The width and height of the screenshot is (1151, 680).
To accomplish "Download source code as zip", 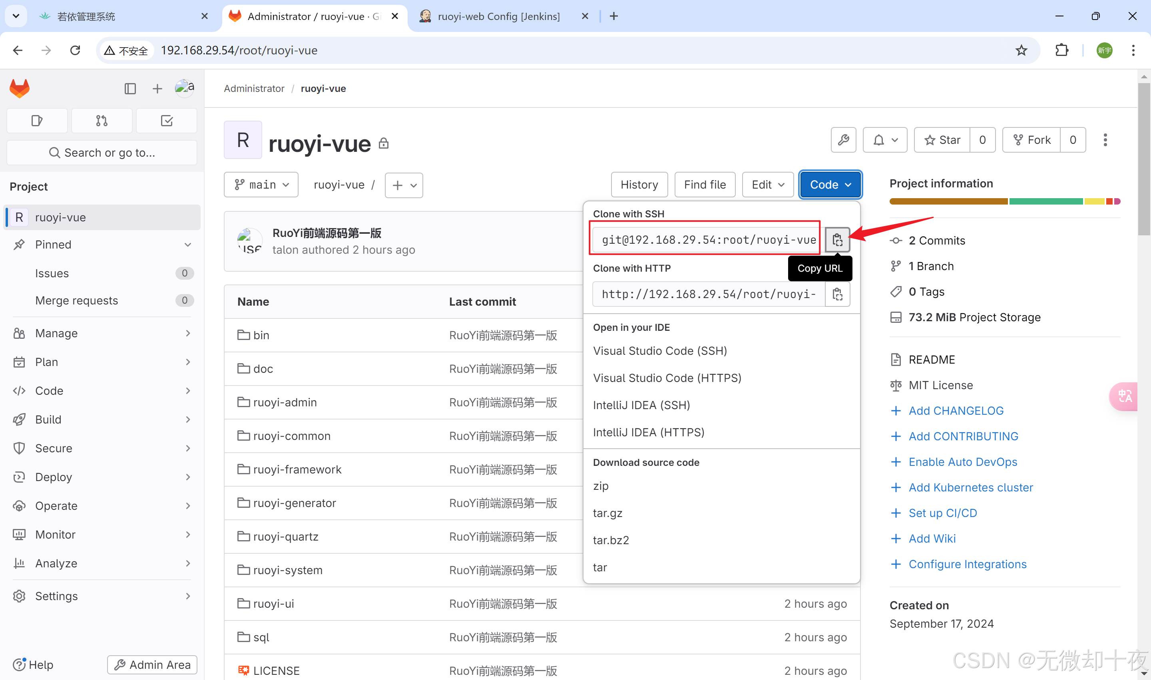I will (x=601, y=486).
